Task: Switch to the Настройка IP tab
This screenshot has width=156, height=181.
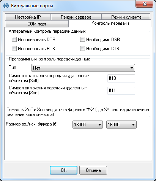Action: pos(28,17)
